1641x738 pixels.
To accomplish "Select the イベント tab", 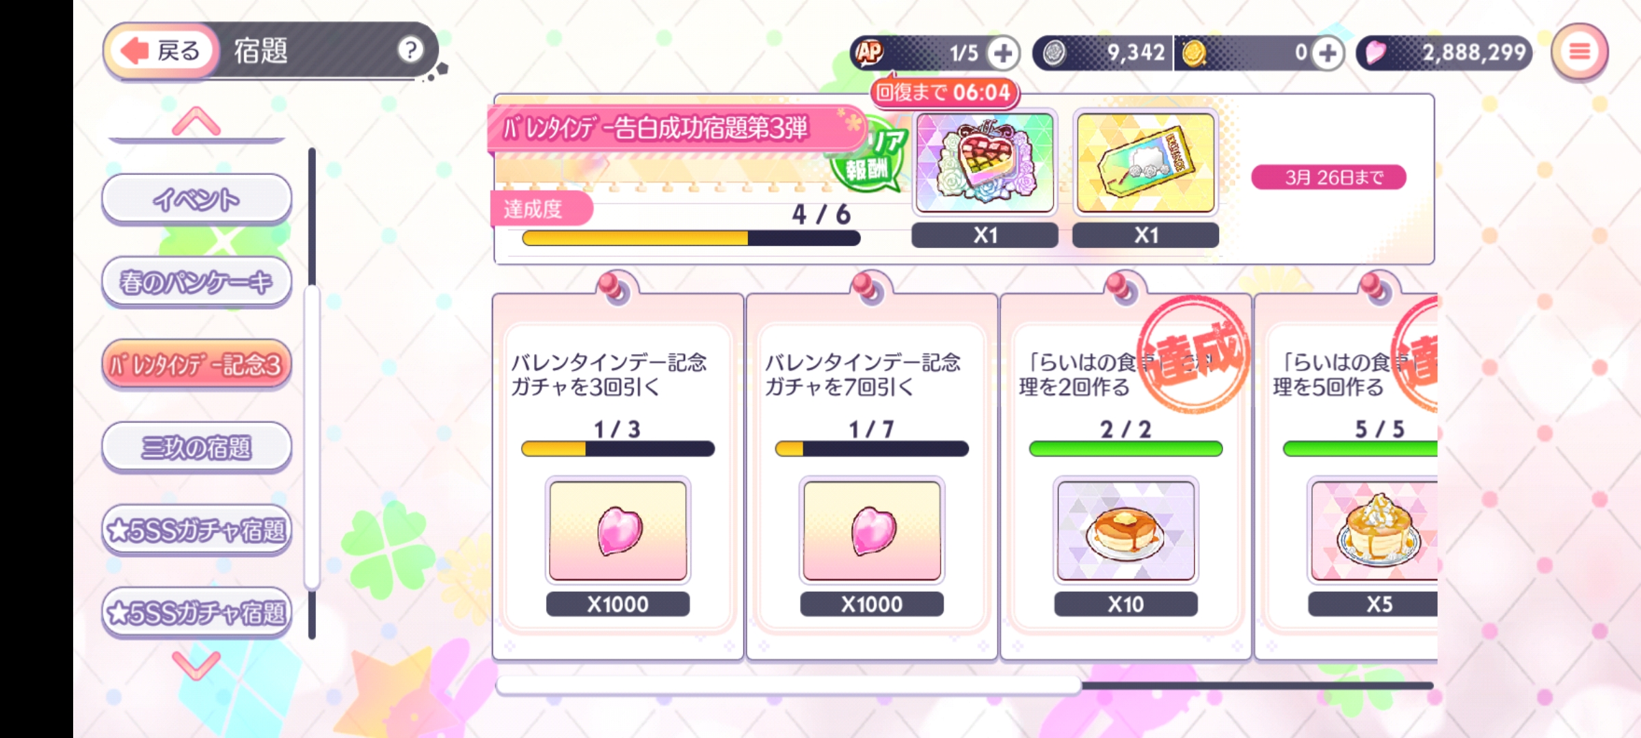I will pos(197,199).
